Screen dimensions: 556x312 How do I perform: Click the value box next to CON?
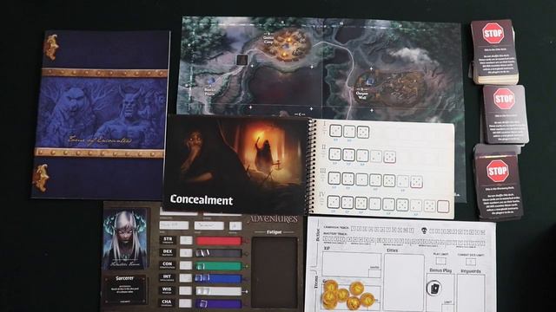(185, 266)
